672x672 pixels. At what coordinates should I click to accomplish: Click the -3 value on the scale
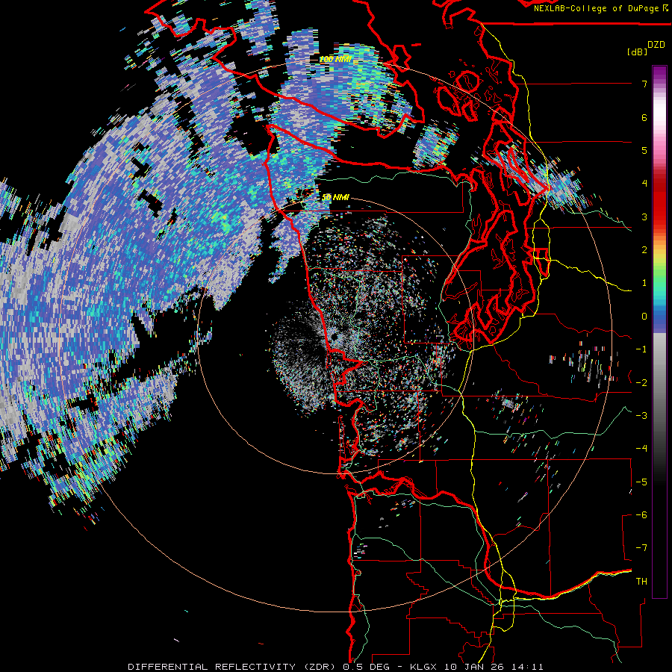(x=641, y=416)
